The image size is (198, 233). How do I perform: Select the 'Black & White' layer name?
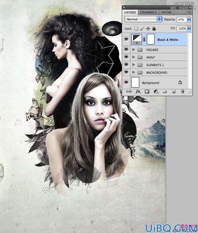pyautogui.click(x=168, y=40)
